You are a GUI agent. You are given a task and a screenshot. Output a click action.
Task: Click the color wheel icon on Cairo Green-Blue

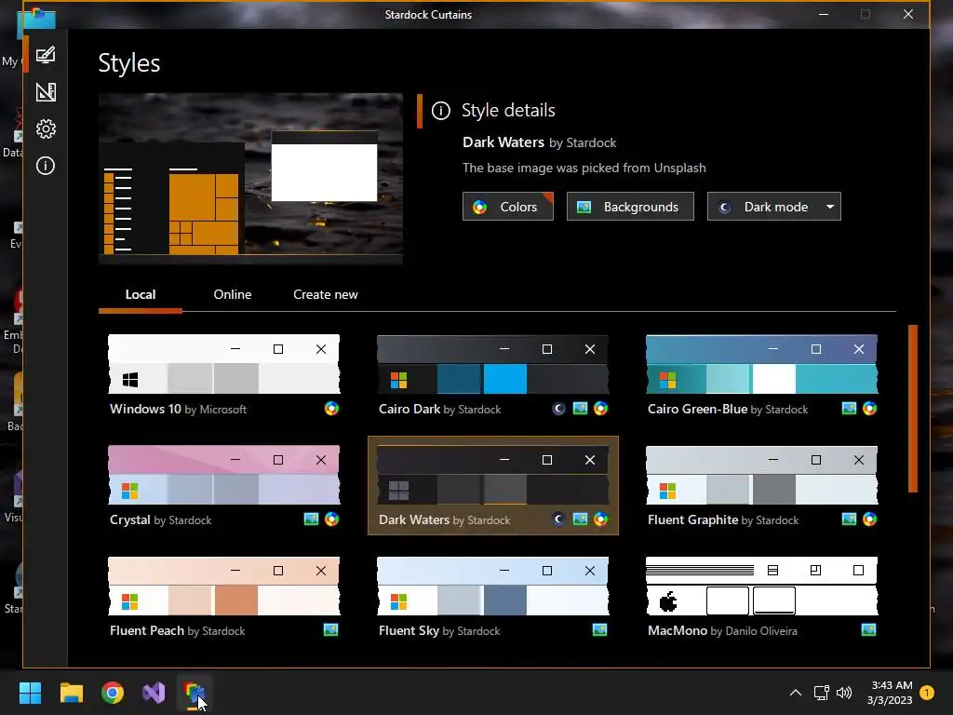(870, 409)
